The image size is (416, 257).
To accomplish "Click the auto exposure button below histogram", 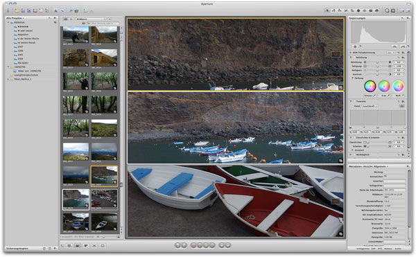I will click(395, 46).
